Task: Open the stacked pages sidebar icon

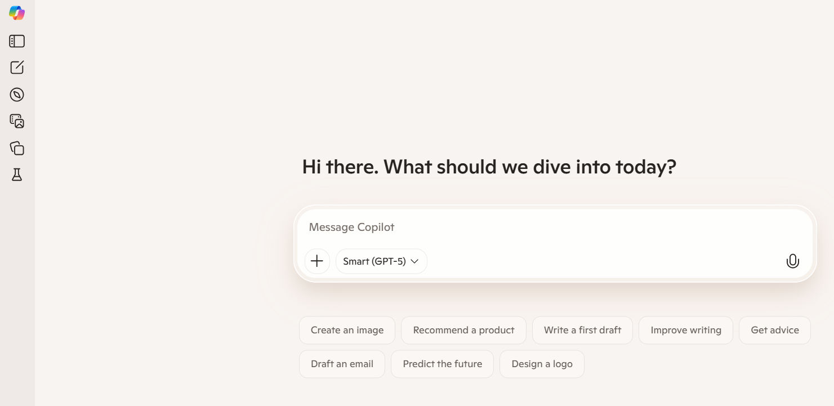Action: point(17,148)
